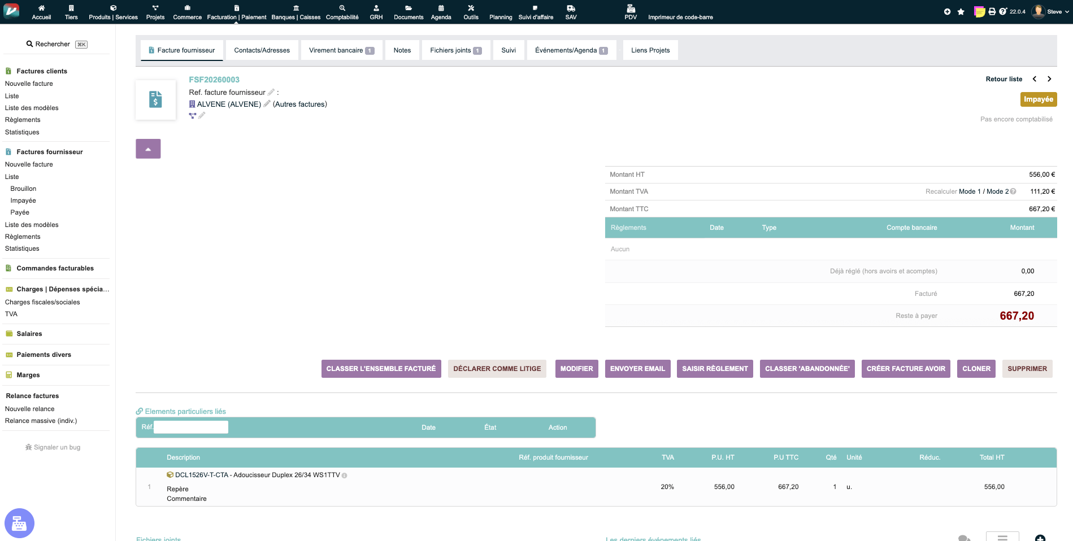Open the Fichiers joints tab
1073x541 pixels.
[455, 50]
